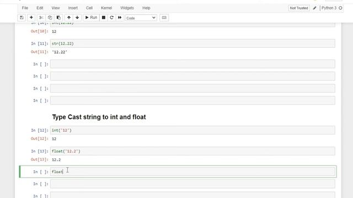Click the empty cell below str(12.22)
Viewport: 353px width, 198px height.
[192, 64]
